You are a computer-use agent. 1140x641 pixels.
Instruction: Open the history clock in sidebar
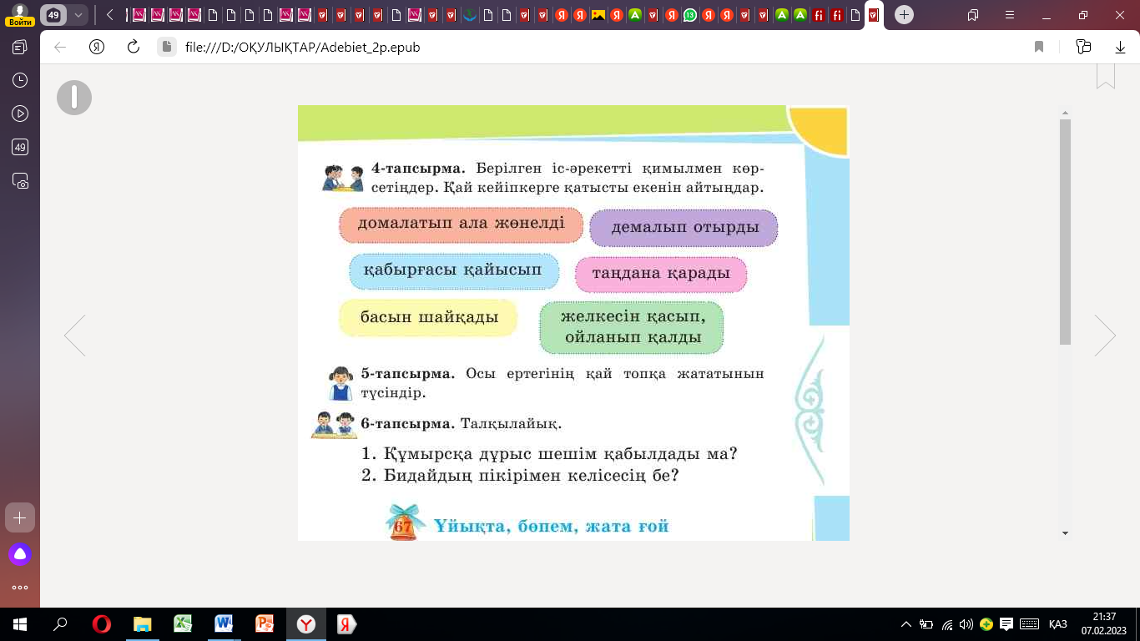(20, 80)
